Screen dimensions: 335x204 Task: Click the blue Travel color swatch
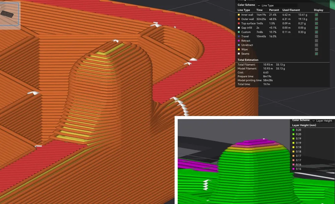239,36
